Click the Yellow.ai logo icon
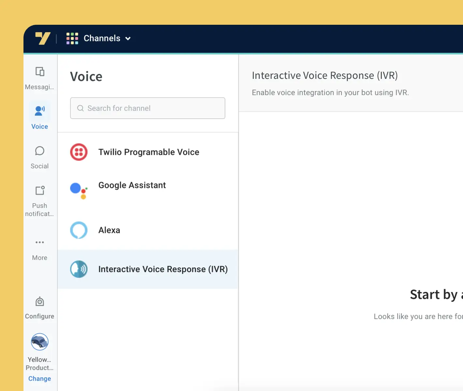Screen dimensions: 463x391 click(43, 38)
